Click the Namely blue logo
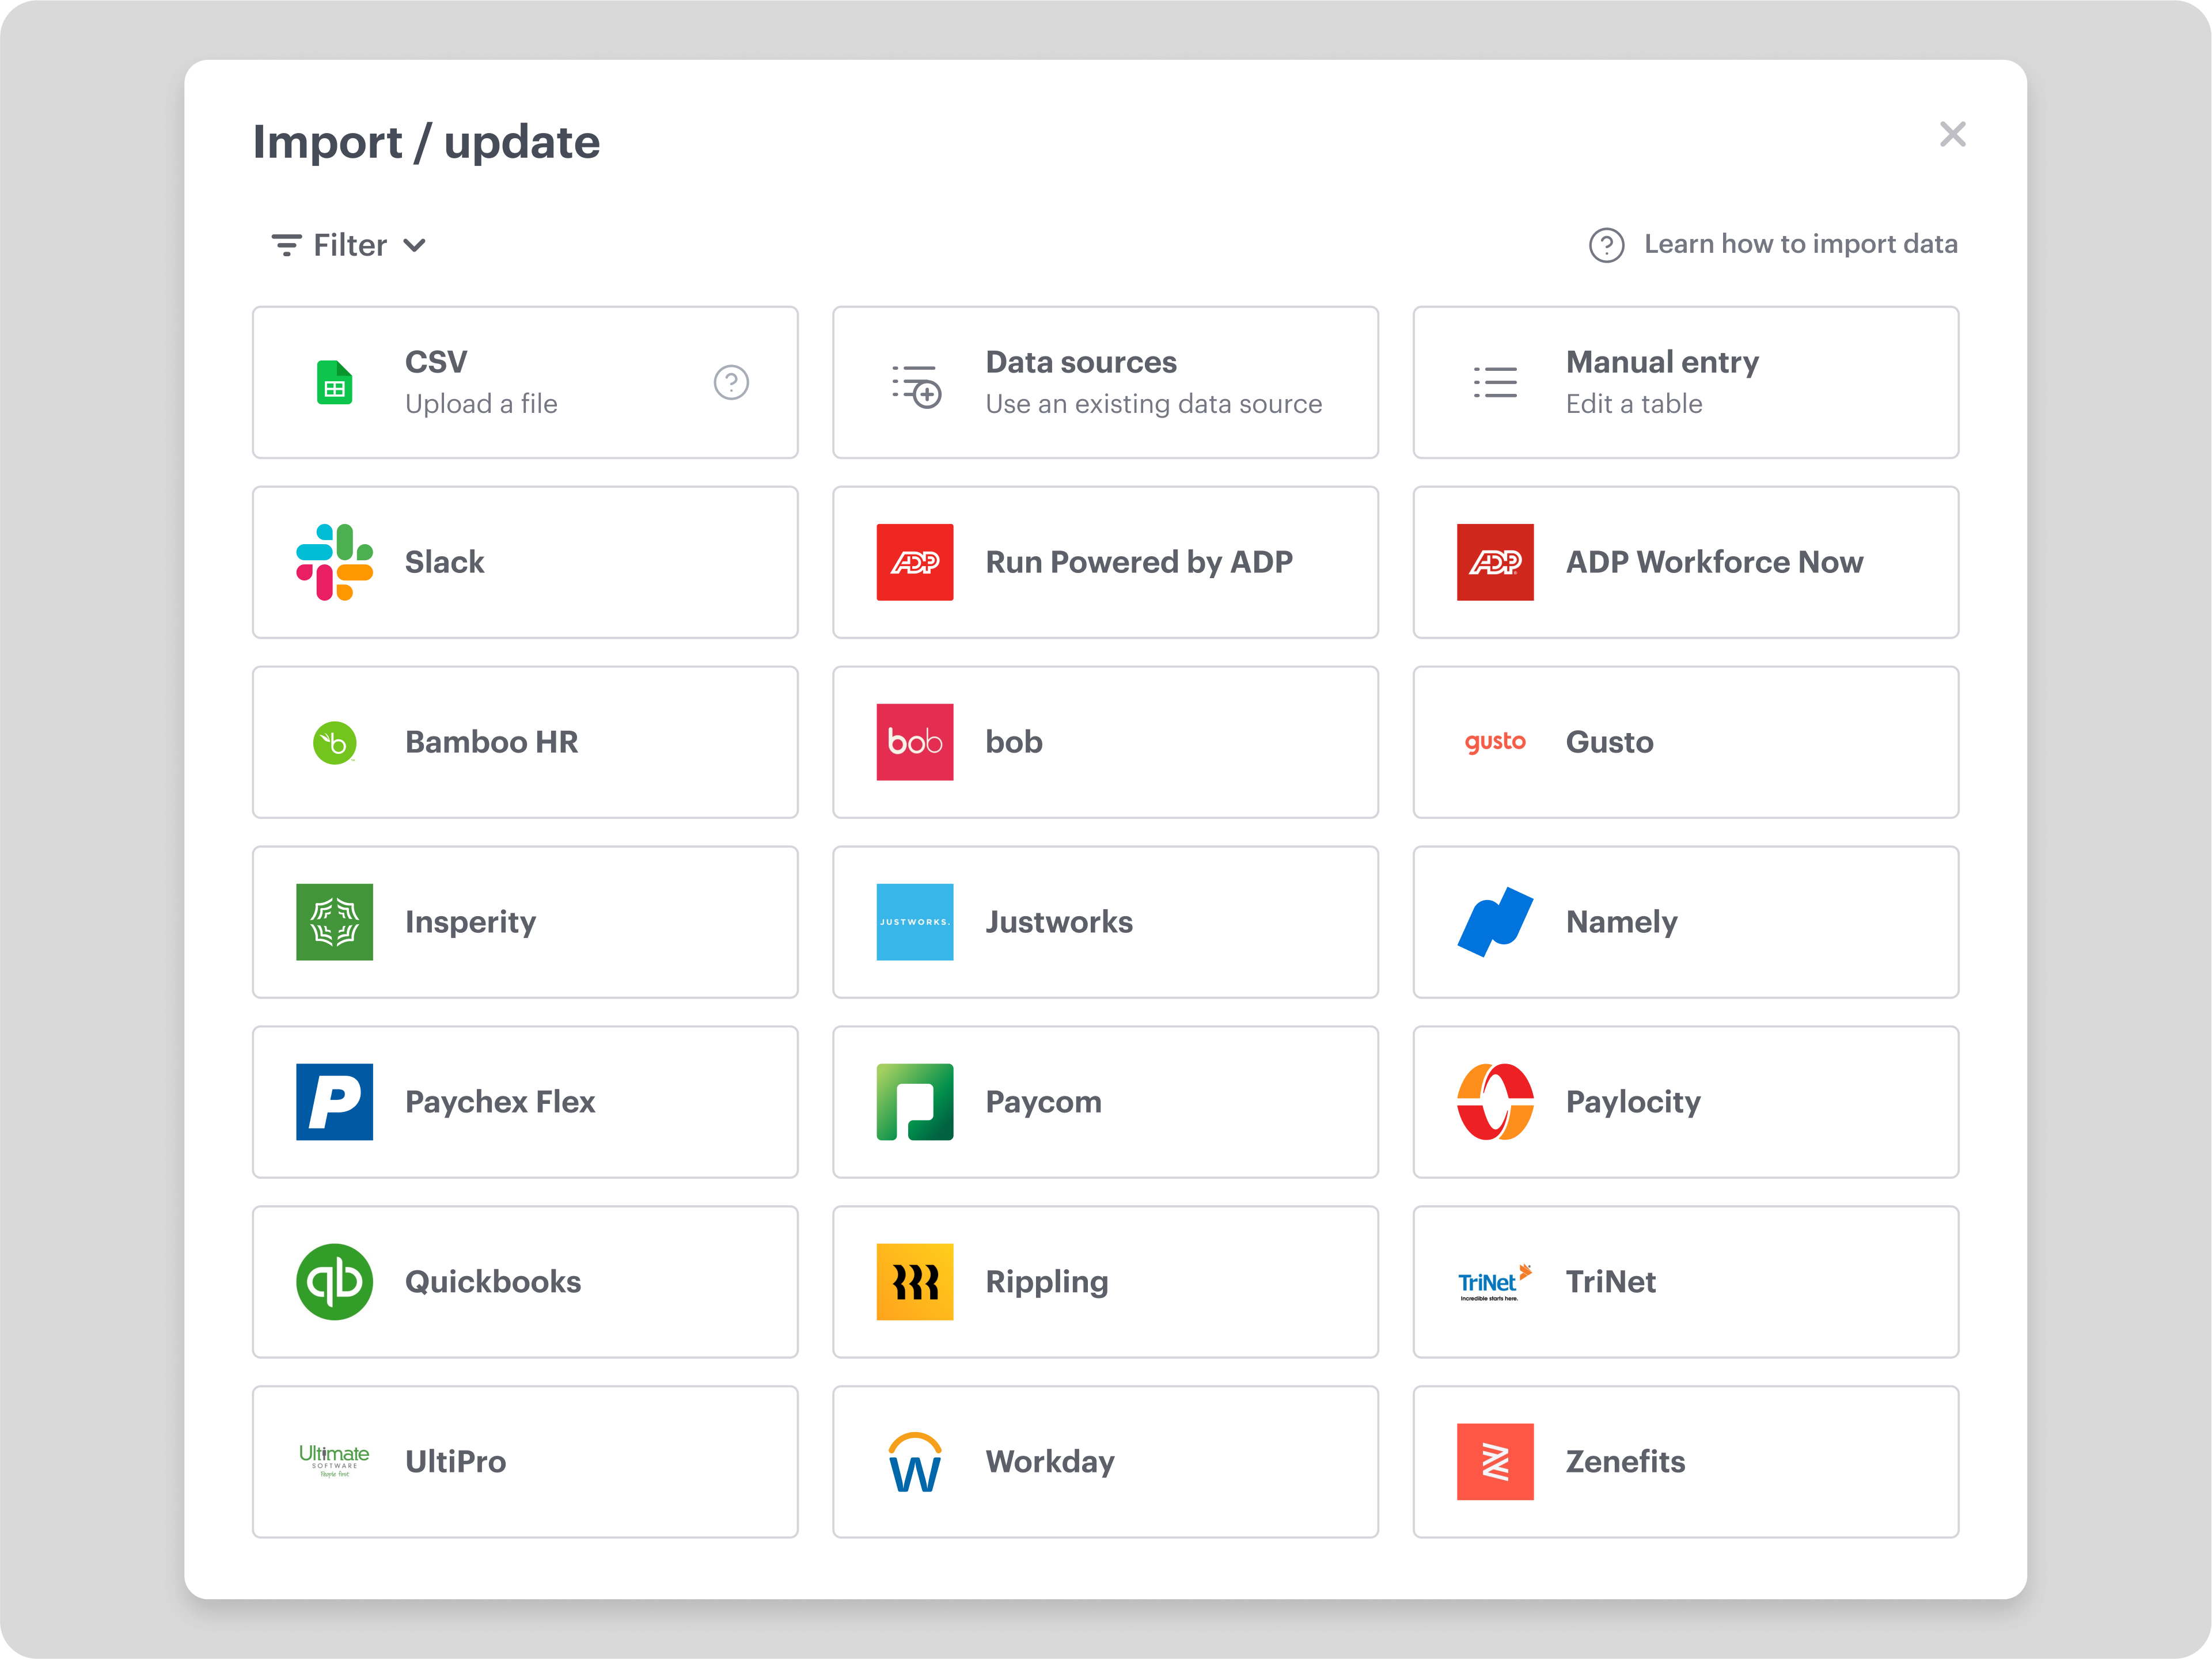The height and width of the screenshot is (1659, 2212). [1495, 922]
